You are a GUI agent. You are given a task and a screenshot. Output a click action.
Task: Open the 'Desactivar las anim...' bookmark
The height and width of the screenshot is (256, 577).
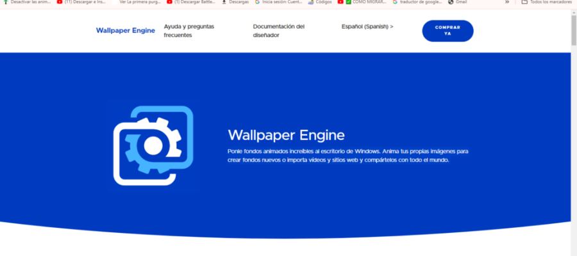click(x=28, y=3)
